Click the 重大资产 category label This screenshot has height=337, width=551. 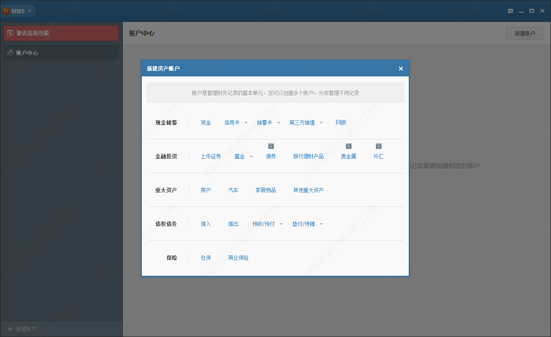166,190
